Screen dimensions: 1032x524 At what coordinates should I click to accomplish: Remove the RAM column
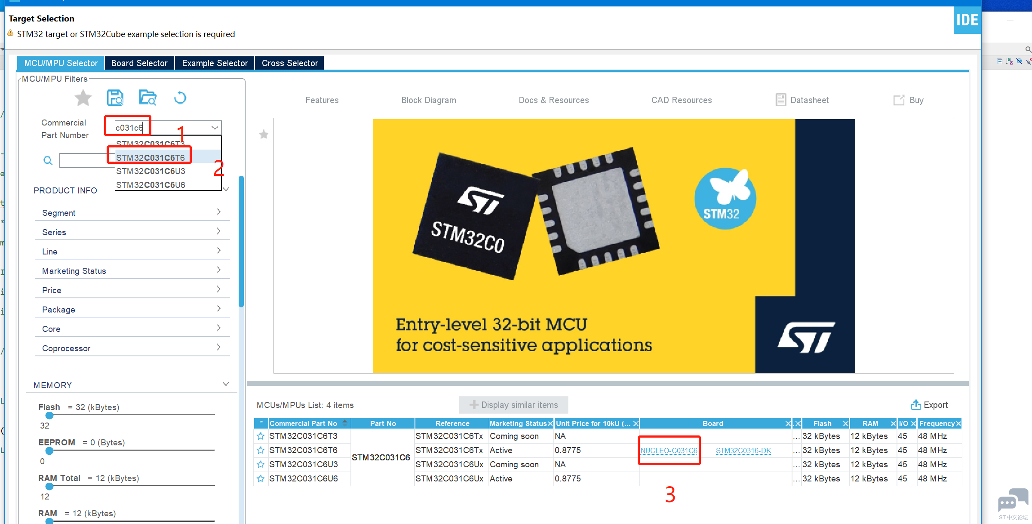point(893,424)
